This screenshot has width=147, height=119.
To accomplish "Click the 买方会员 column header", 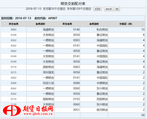I will [67, 24].
